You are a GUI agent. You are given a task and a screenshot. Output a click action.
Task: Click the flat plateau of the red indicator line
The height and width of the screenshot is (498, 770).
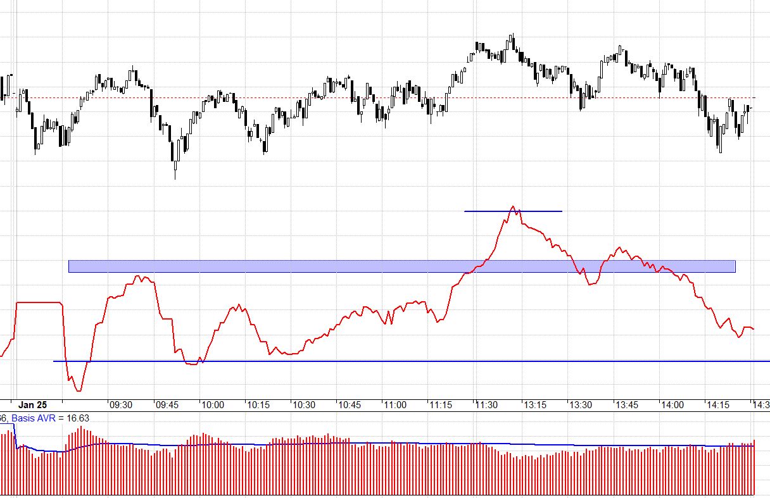[38, 302]
